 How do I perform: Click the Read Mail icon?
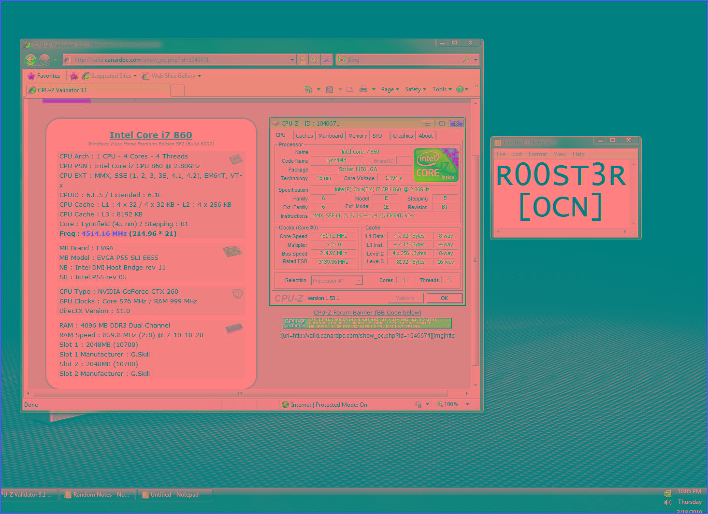tap(350, 89)
